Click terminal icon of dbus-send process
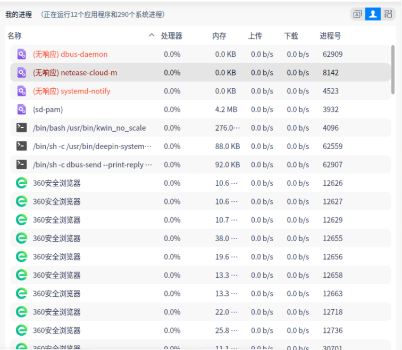 click(21, 164)
